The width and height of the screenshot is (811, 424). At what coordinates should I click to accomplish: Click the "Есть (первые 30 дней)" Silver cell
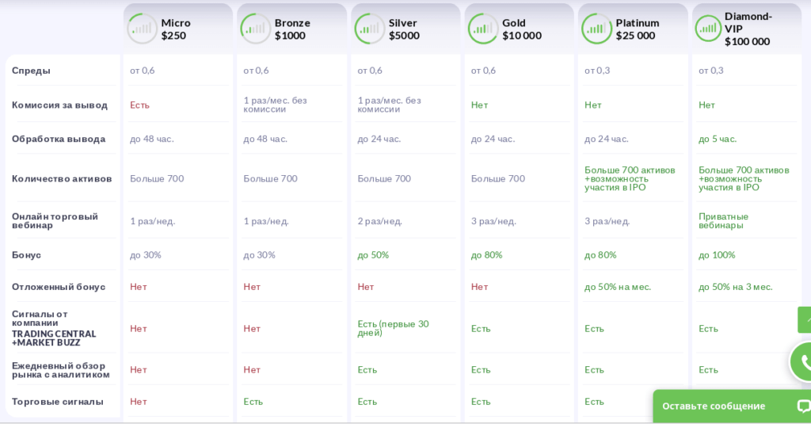[x=393, y=328]
